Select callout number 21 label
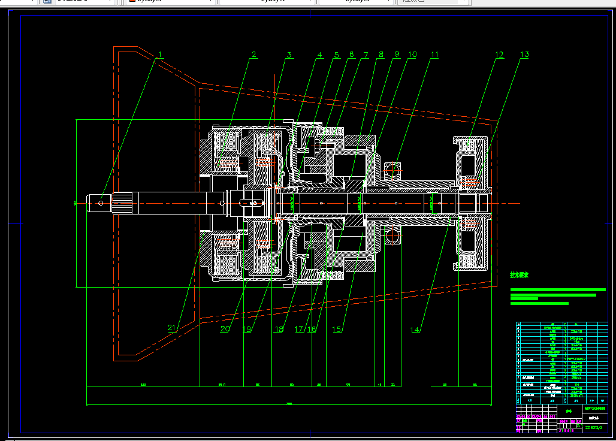 pyautogui.click(x=172, y=328)
